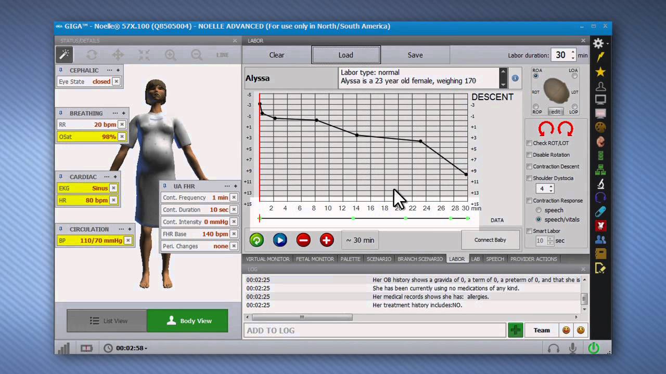Click the Connect Baby button
666x374 pixels.
tap(490, 240)
